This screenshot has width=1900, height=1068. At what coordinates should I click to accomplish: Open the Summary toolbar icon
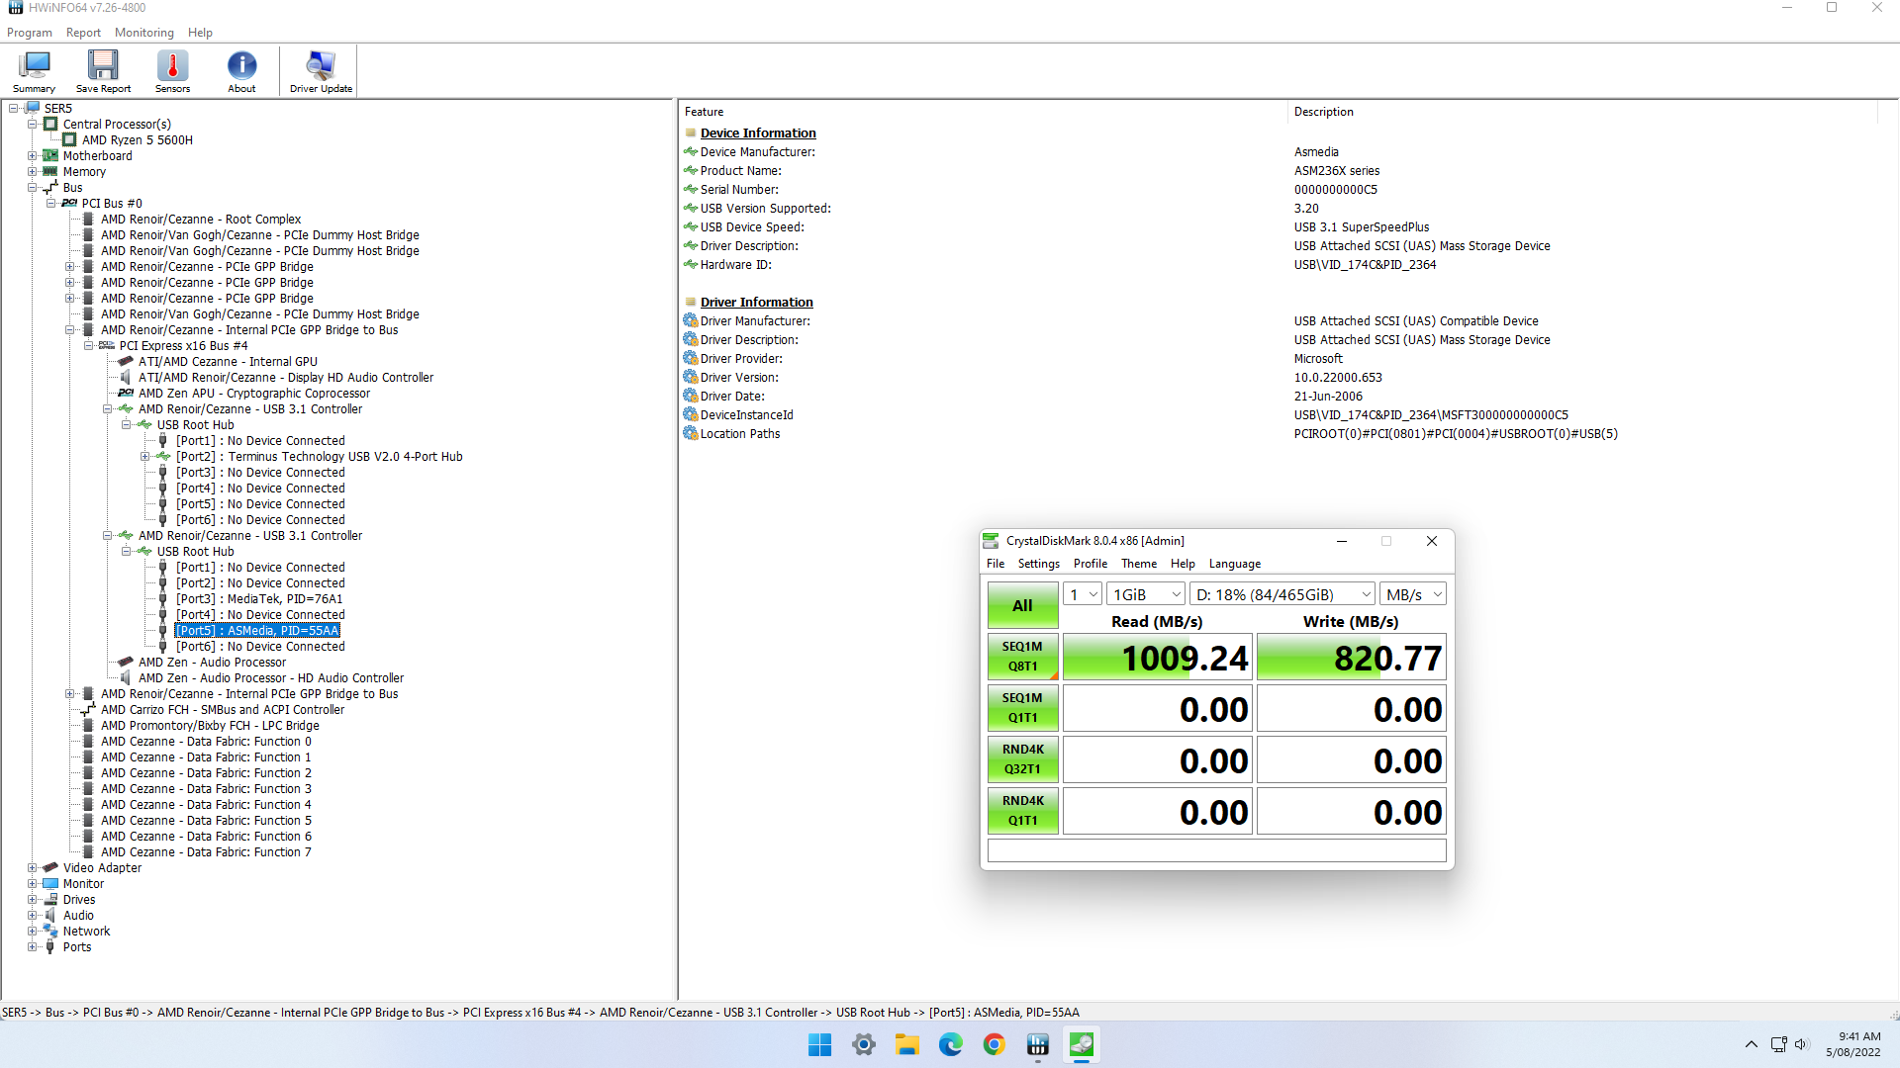point(34,71)
